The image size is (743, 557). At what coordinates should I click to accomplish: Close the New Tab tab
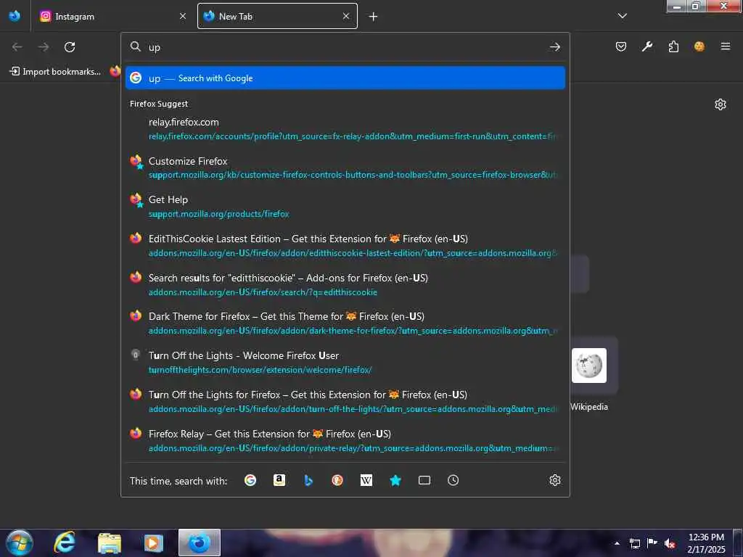tap(346, 16)
